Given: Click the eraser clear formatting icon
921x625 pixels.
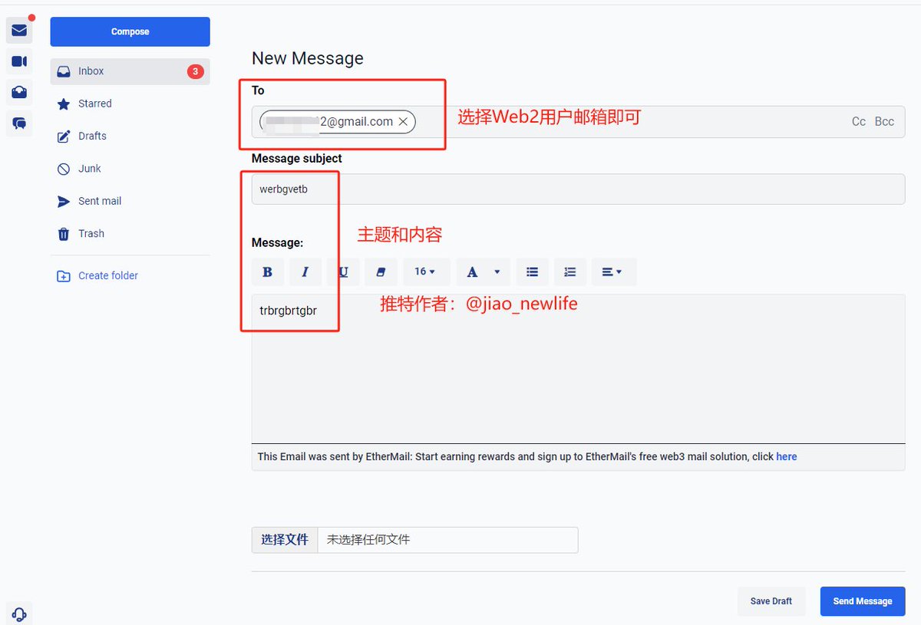Looking at the screenshot, I should (381, 271).
